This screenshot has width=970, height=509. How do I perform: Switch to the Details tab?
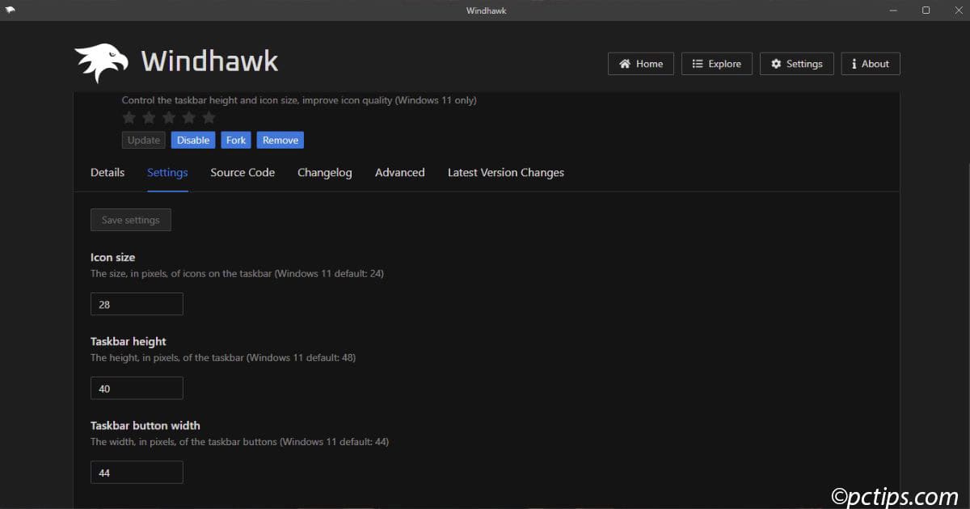click(108, 172)
